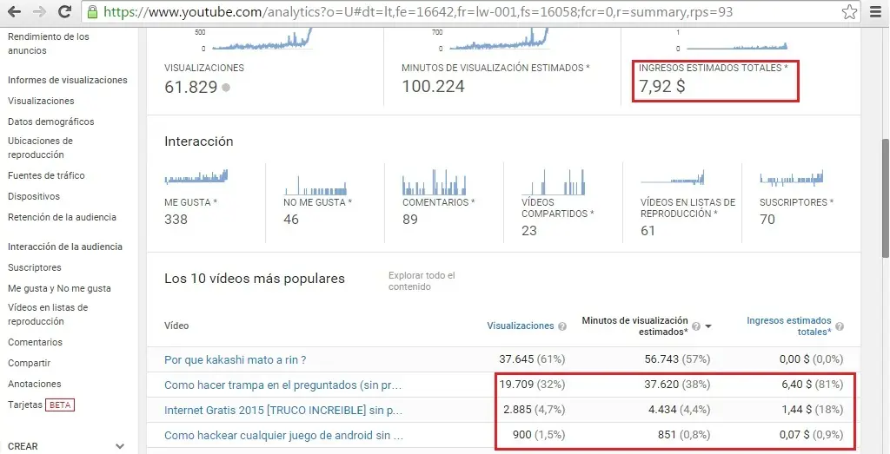890x454 pixels.
Task: Select Interacción de la audiencia heading
Action: [64, 247]
